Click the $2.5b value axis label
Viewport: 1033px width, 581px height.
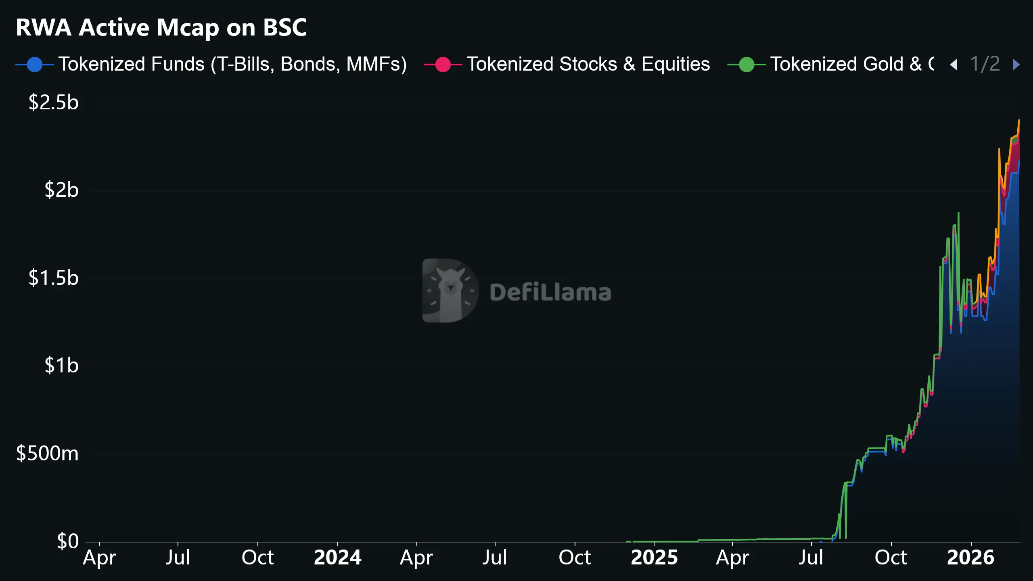(x=53, y=102)
